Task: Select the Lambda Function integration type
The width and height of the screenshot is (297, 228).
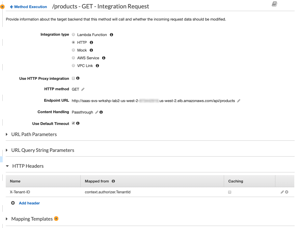Action: 73,35
